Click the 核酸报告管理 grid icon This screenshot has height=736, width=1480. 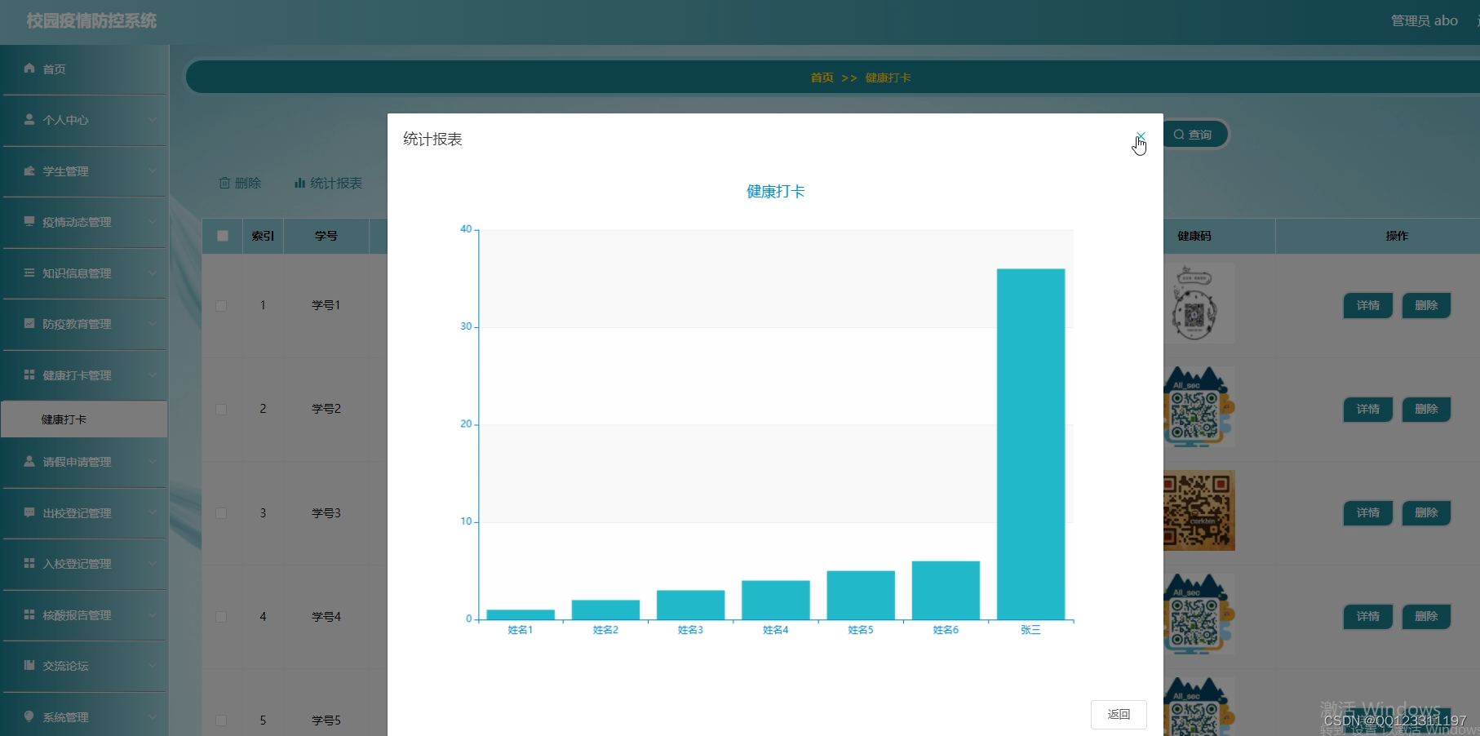point(29,614)
